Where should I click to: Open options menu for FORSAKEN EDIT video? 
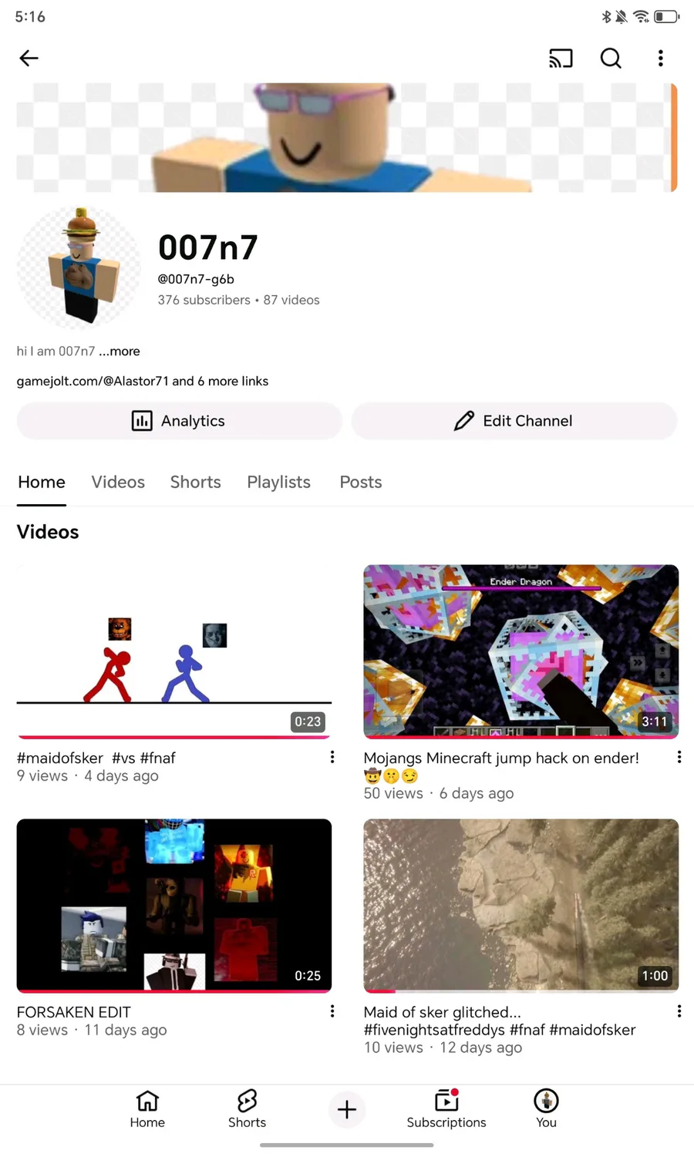point(332,1011)
